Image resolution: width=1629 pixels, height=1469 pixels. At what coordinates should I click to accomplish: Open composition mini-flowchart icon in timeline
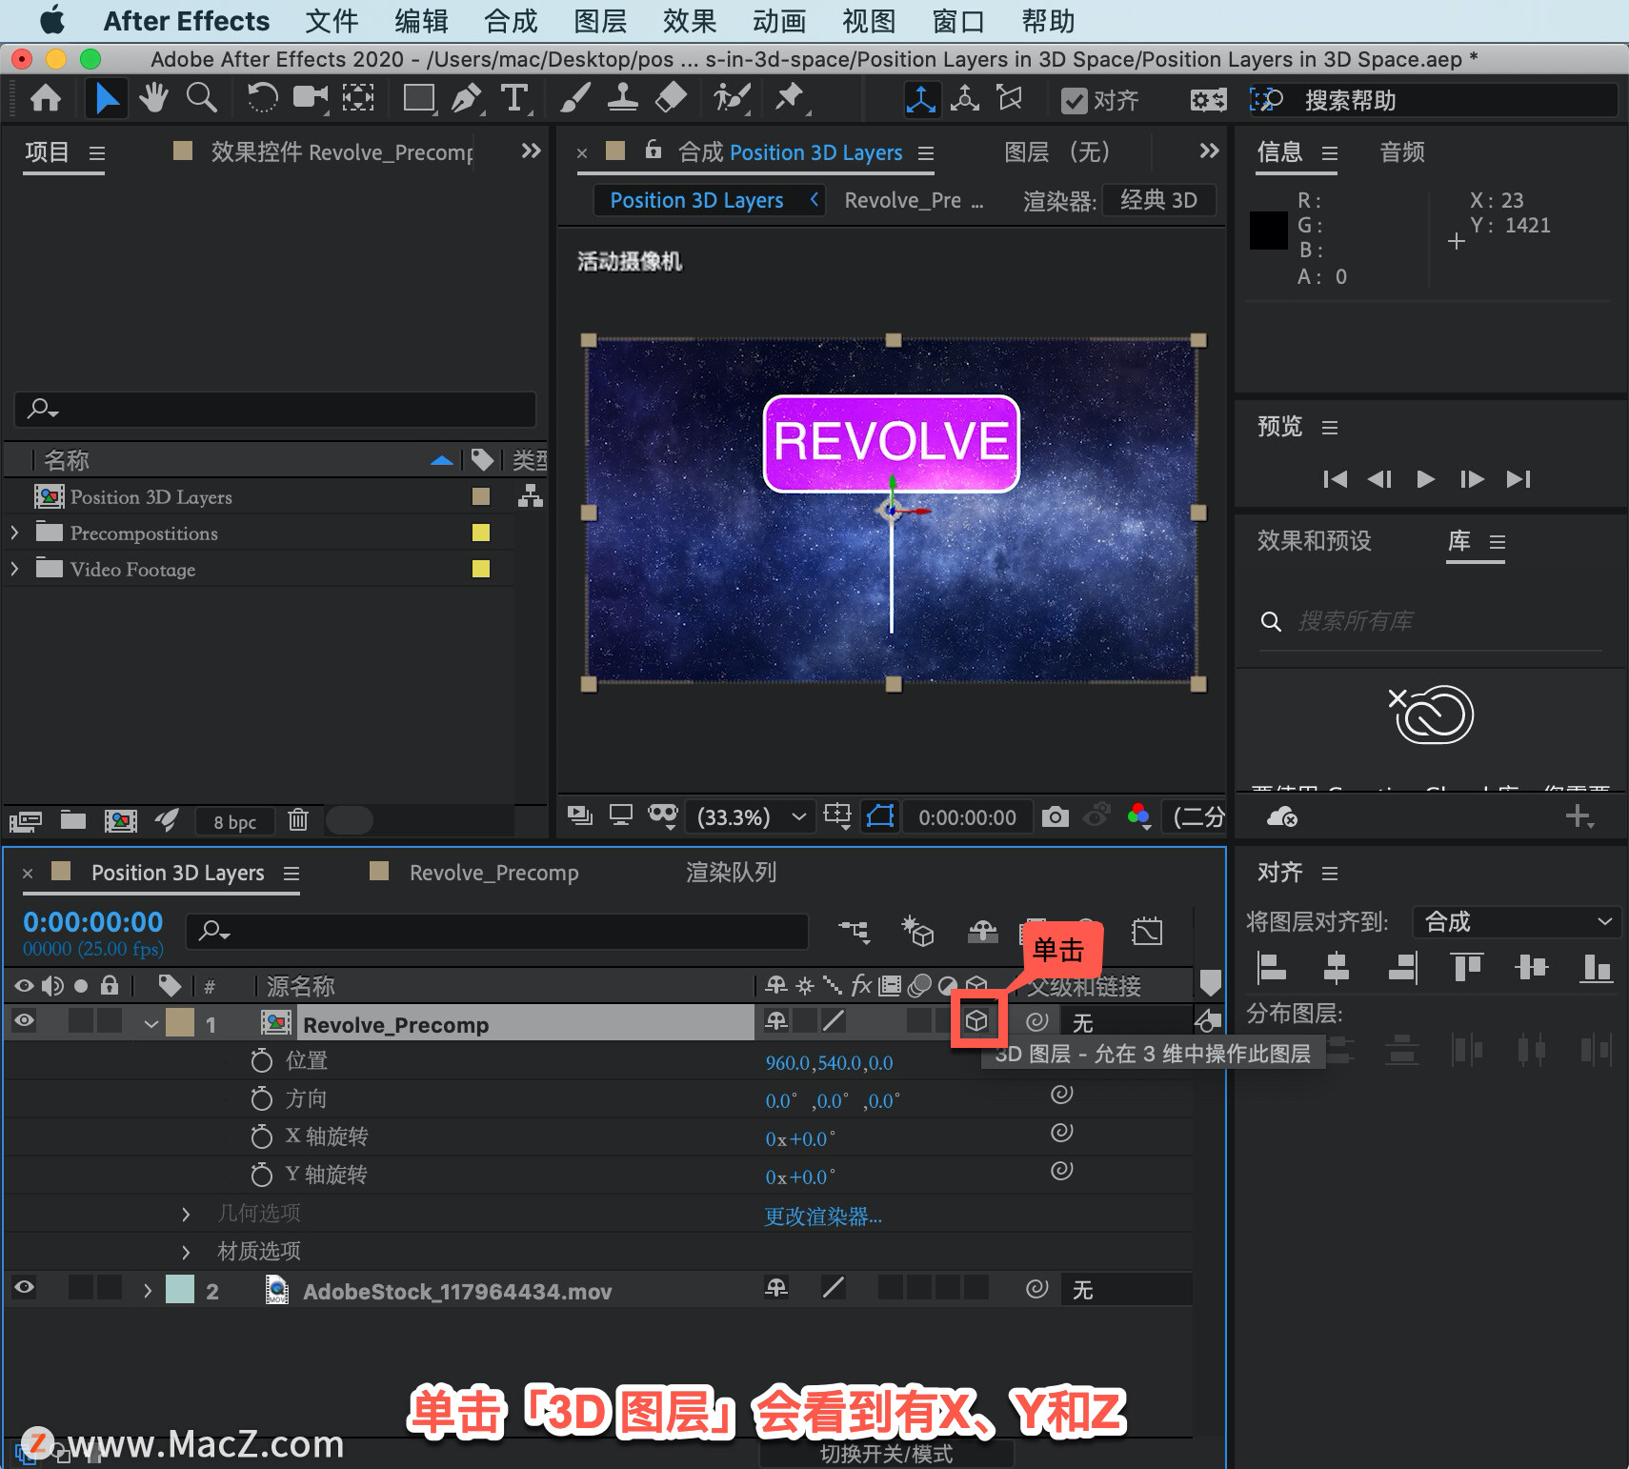tap(853, 931)
